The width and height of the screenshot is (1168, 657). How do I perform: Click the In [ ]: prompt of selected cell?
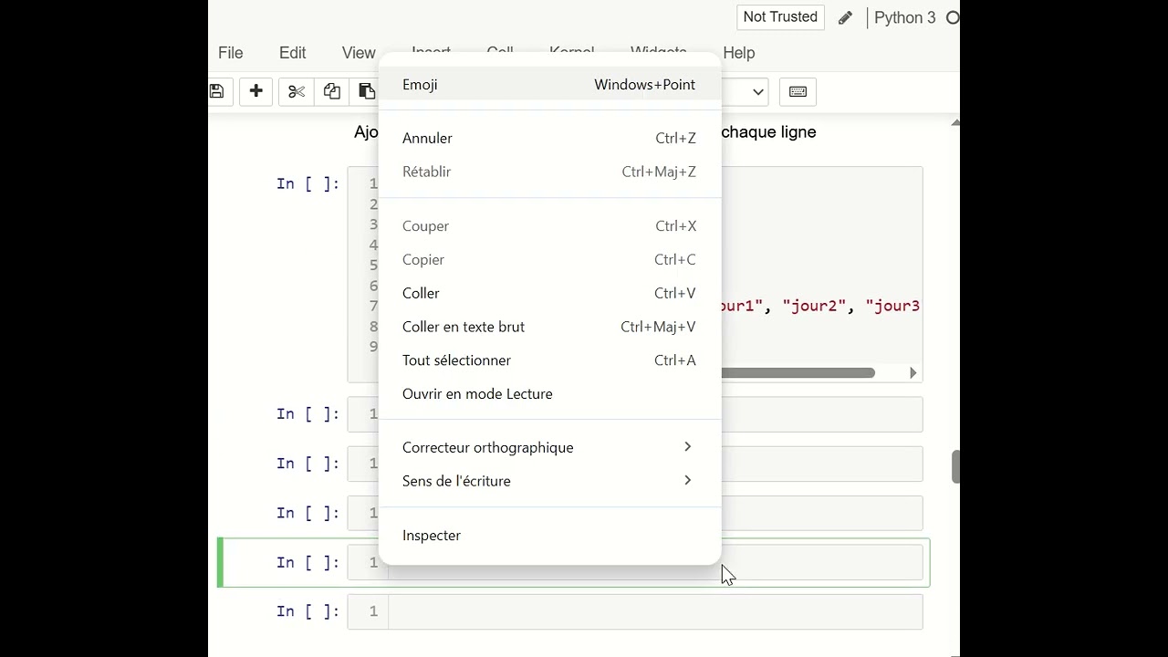[308, 562]
